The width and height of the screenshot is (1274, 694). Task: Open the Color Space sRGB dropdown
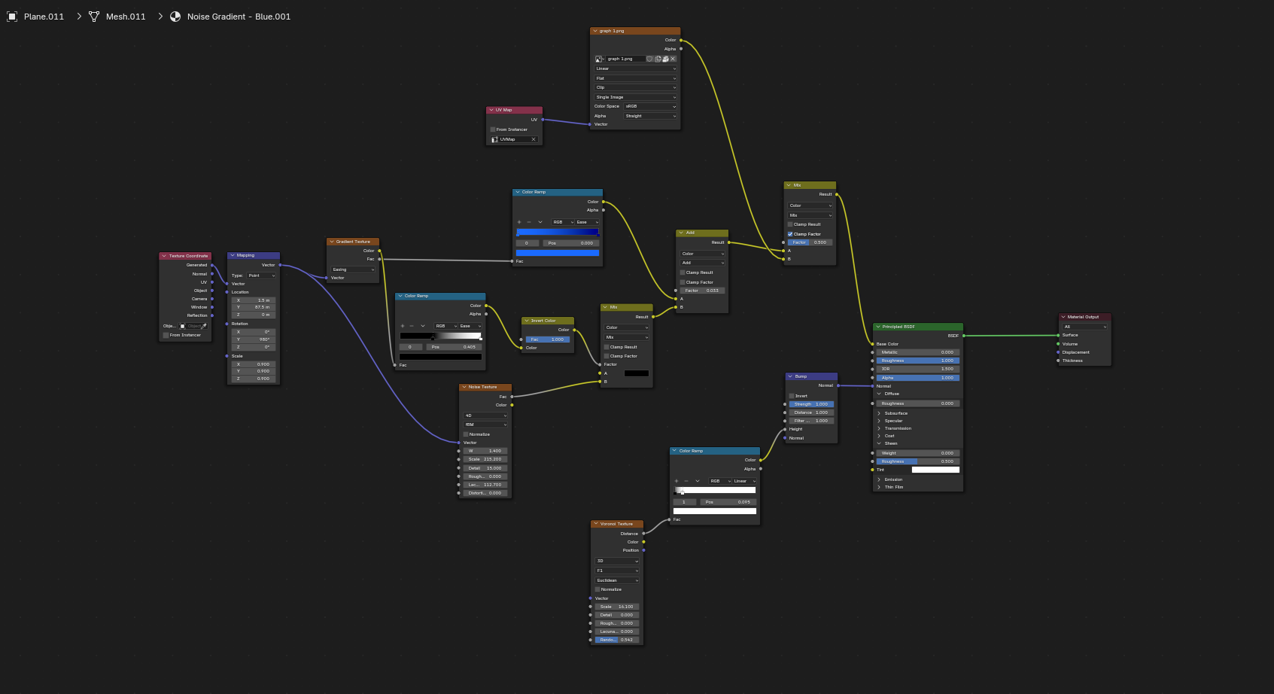point(650,106)
